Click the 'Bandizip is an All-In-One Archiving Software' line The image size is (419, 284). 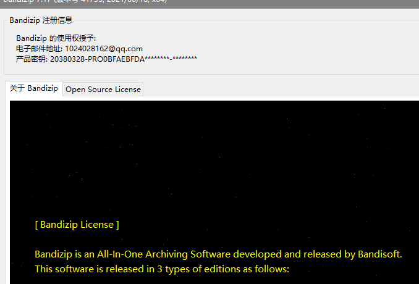[x=218, y=254]
